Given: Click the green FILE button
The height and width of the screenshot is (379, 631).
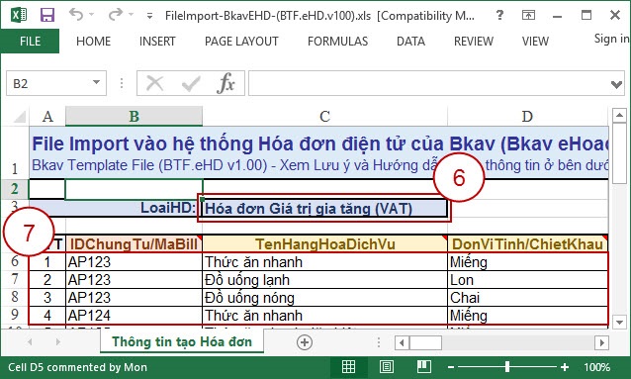Looking at the screenshot, I should point(31,42).
